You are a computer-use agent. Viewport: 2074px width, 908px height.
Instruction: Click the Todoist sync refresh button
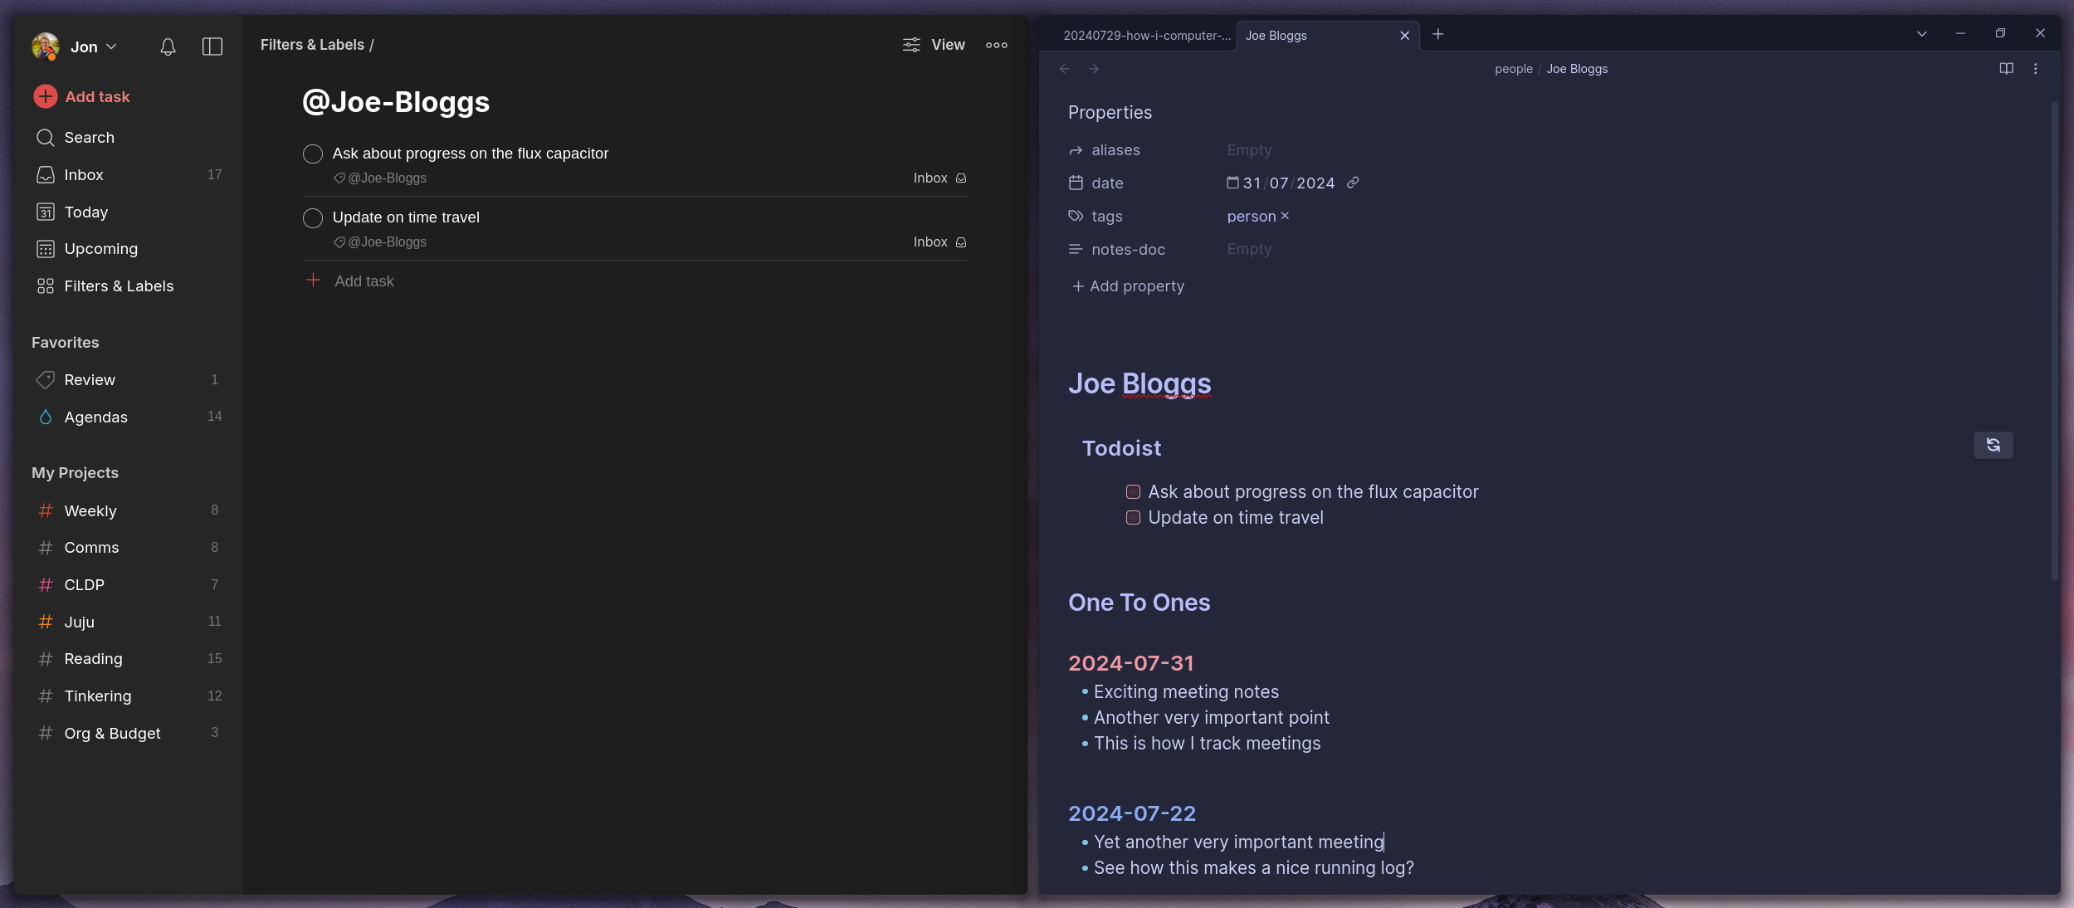click(1992, 446)
